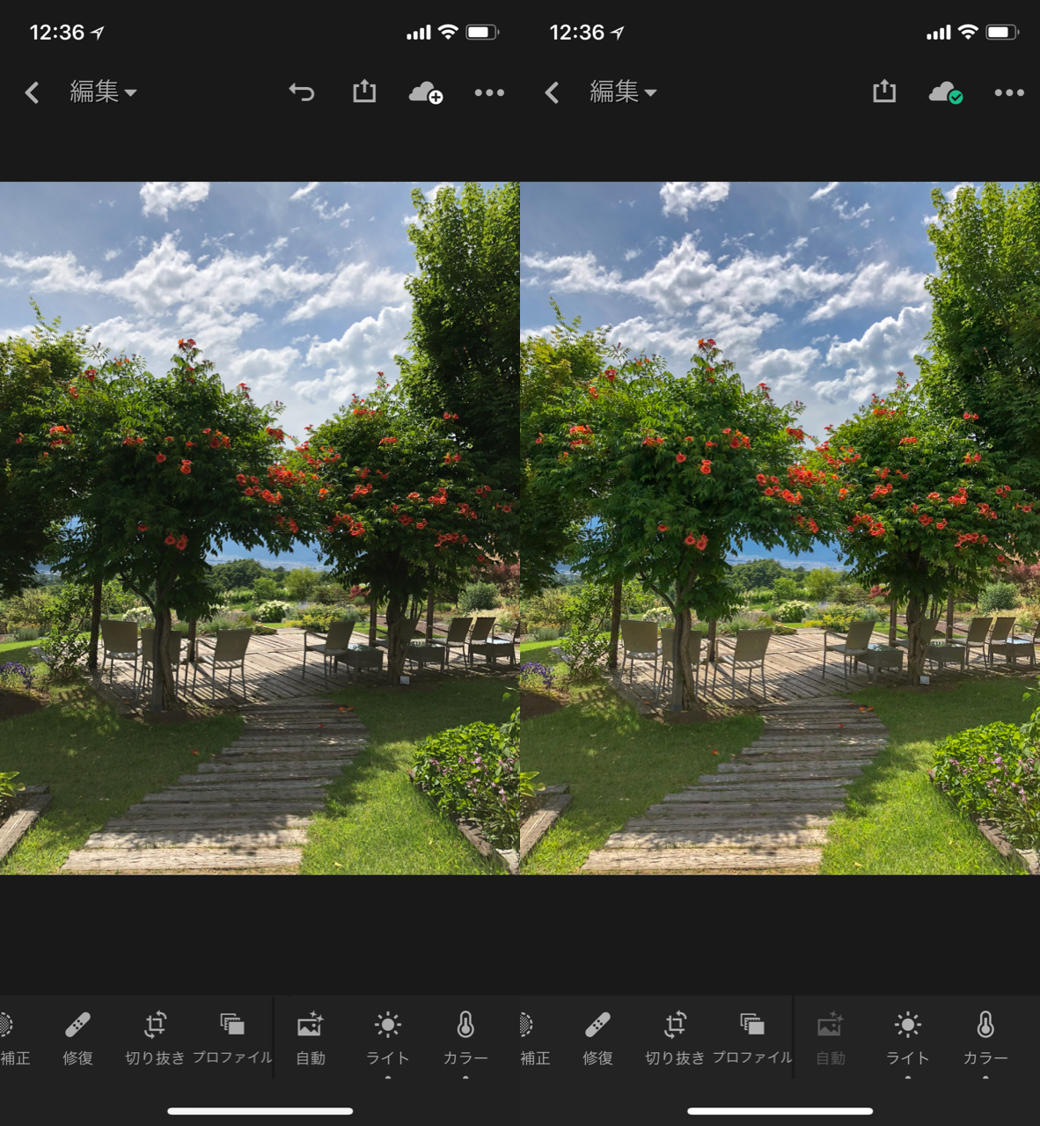
Task: Open 編集 dropdown on the right phone
Action: (x=623, y=91)
